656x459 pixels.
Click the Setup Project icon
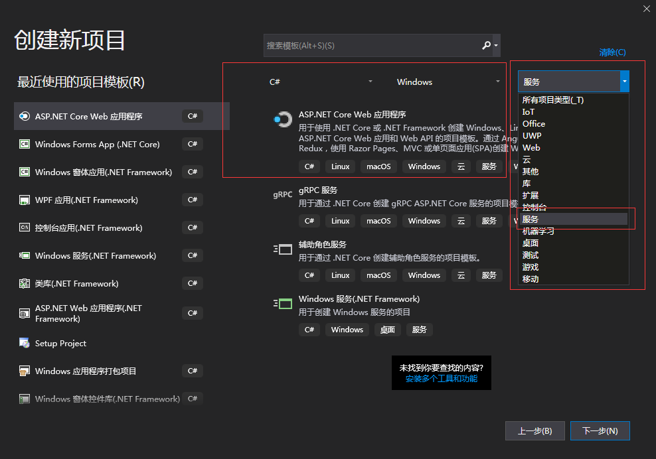25,343
